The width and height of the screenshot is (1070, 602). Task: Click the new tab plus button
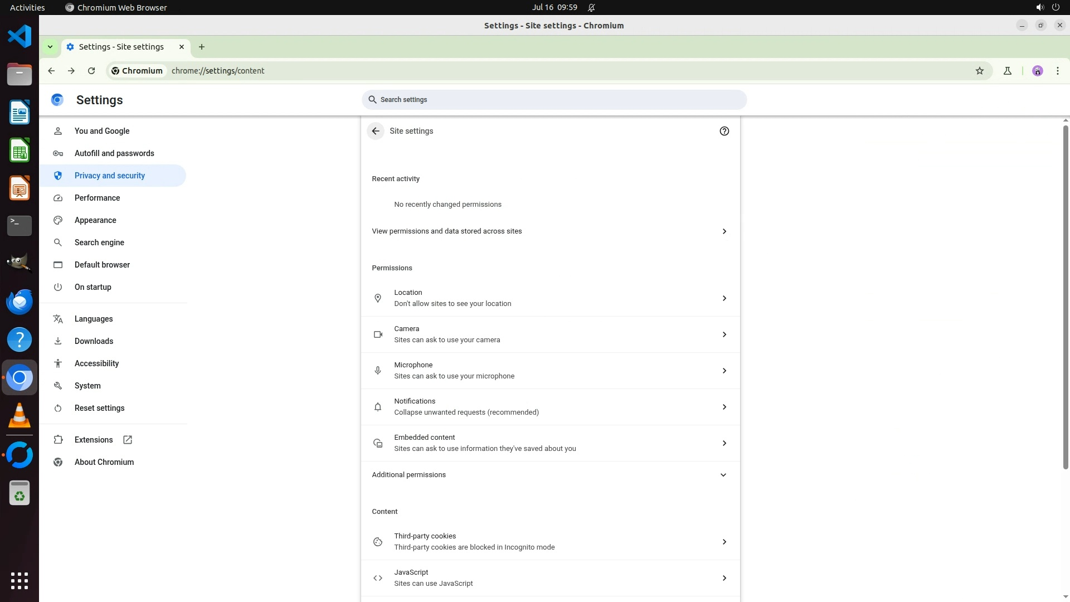[202, 47]
